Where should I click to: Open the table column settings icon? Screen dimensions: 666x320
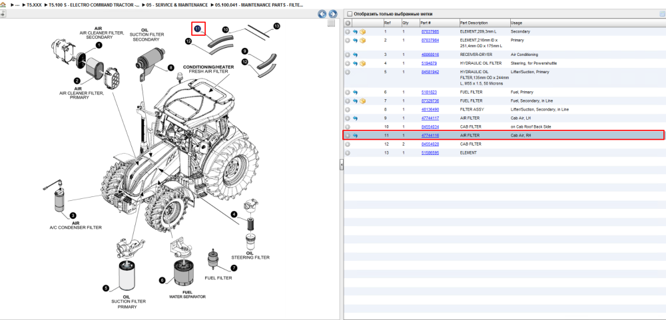click(662, 13)
